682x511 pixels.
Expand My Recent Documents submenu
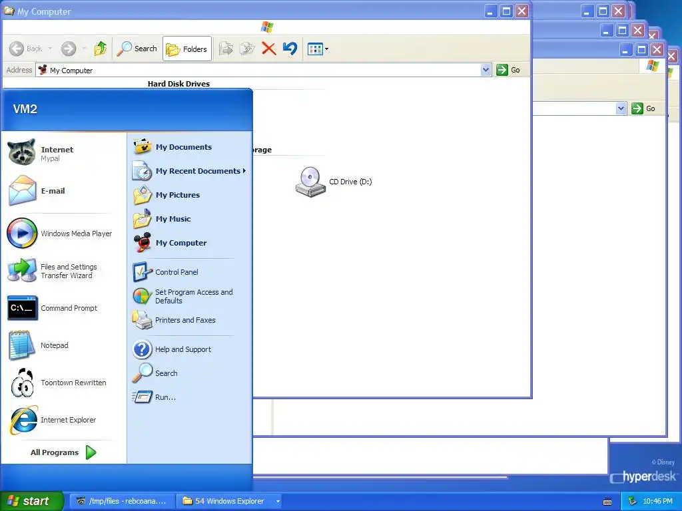(x=190, y=171)
